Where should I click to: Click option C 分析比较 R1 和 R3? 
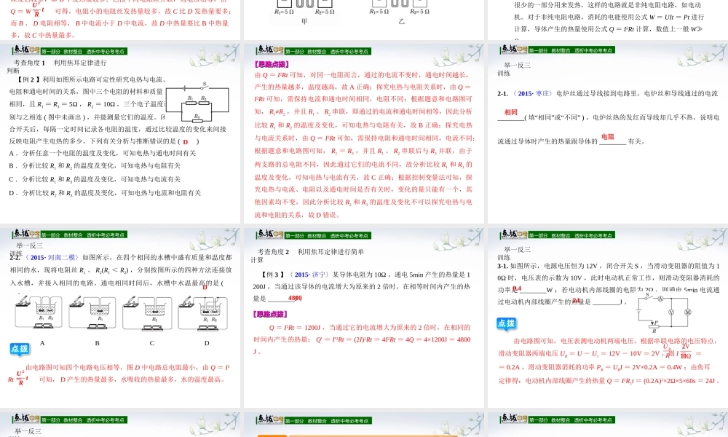click(x=95, y=179)
